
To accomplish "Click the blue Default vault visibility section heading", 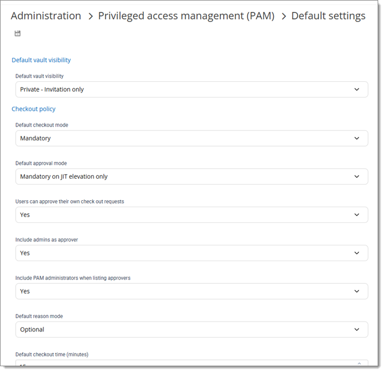I will tap(41, 60).
